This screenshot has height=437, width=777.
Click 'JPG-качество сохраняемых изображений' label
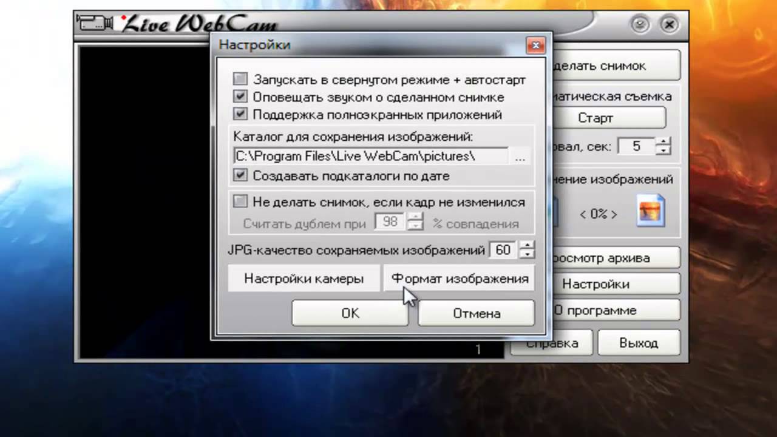coord(356,249)
